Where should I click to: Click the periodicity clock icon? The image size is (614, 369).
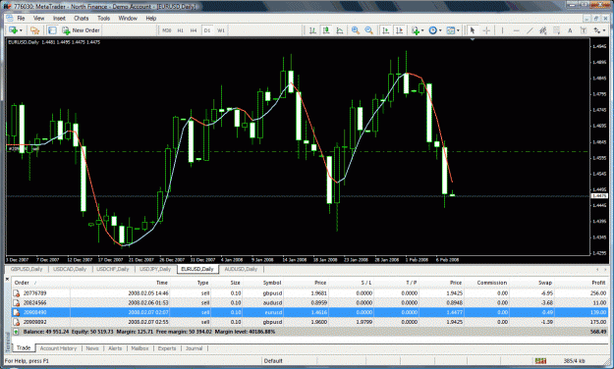pos(432,30)
